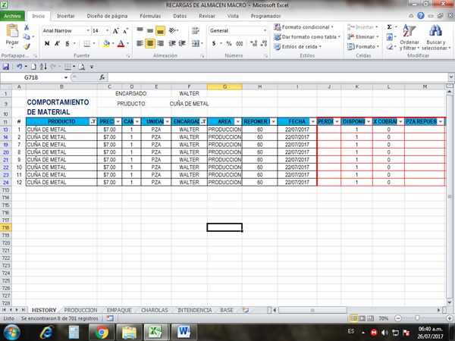Click the zoom slider in status bar
This screenshot has height=341, width=455.
tap(416, 318)
